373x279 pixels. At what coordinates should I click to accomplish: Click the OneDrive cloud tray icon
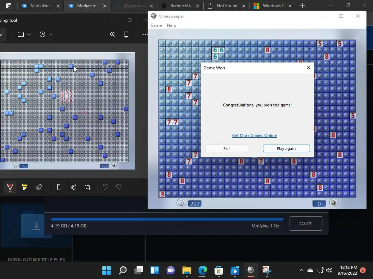point(310,270)
